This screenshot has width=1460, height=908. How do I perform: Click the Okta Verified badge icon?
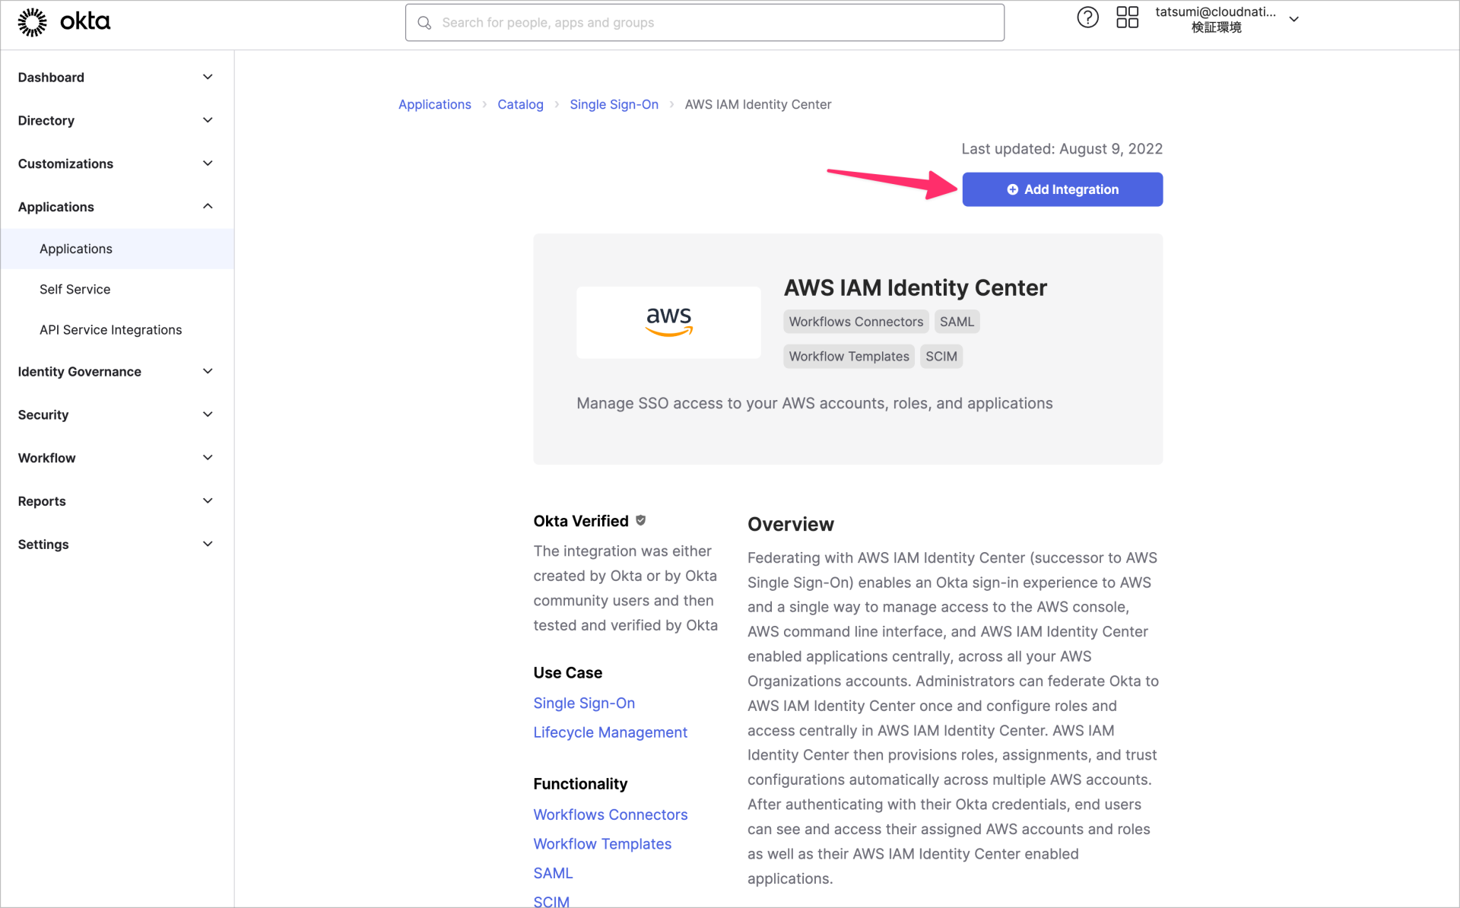[640, 520]
